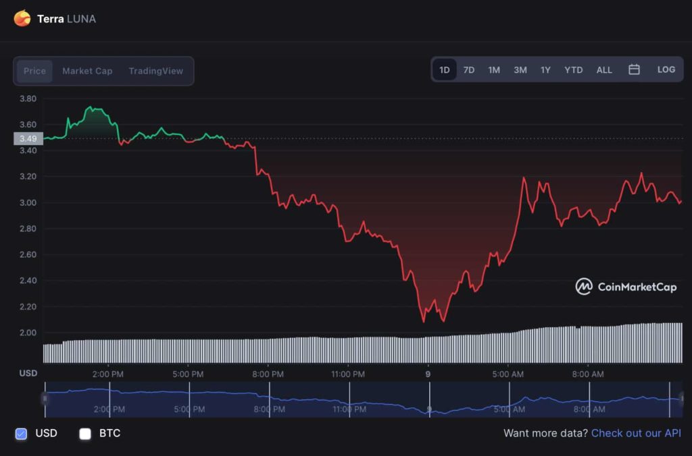Image resolution: width=692 pixels, height=456 pixels.
Task: Click right handle of range selector
Action: pyautogui.click(x=681, y=399)
